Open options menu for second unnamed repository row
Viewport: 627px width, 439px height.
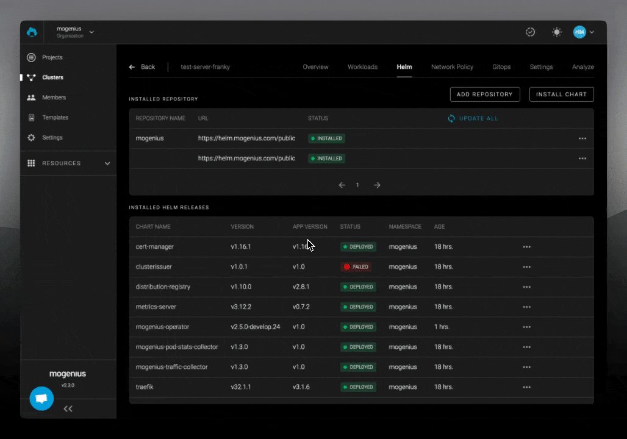click(x=582, y=159)
